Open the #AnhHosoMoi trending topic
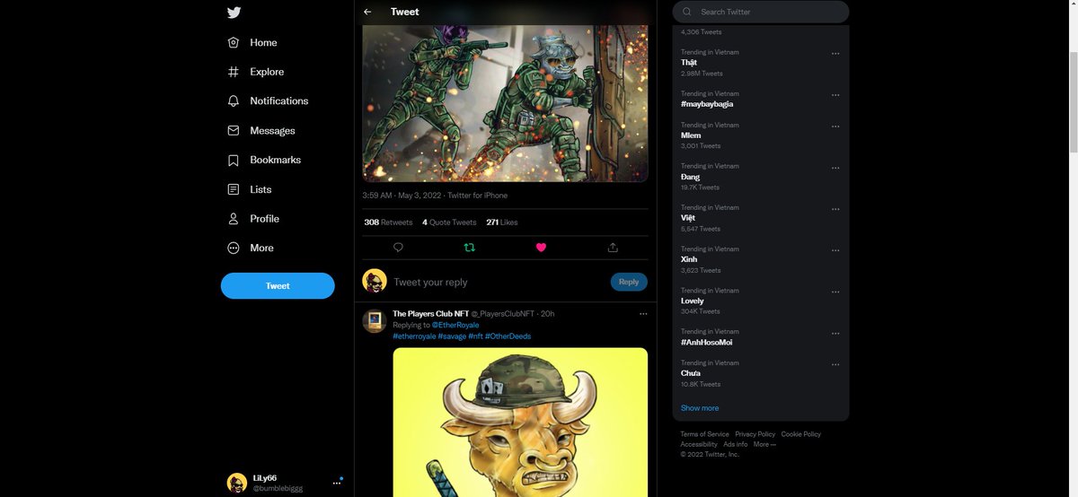Image resolution: width=1078 pixels, height=497 pixels. pyautogui.click(x=707, y=343)
